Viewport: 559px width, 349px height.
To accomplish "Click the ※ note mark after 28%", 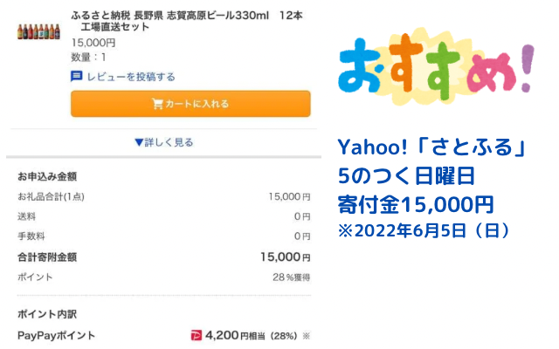I will [x=306, y=336].
